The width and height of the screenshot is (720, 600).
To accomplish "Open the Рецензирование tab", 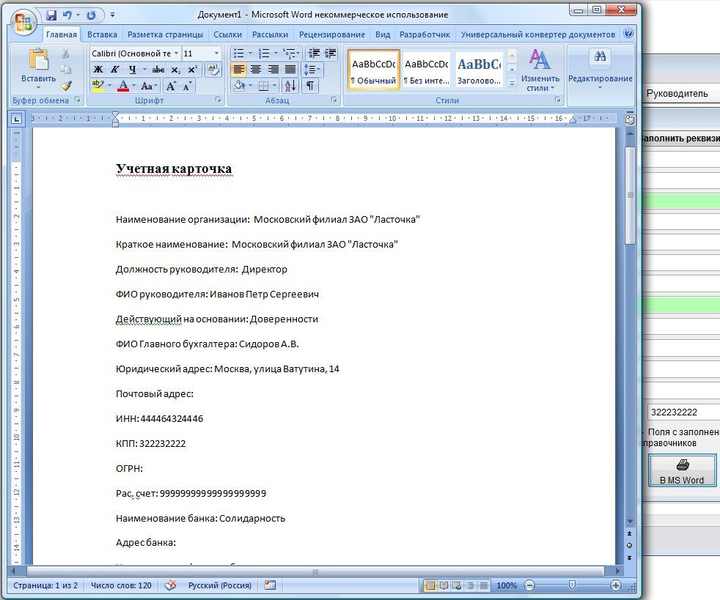I will [332, 34].
